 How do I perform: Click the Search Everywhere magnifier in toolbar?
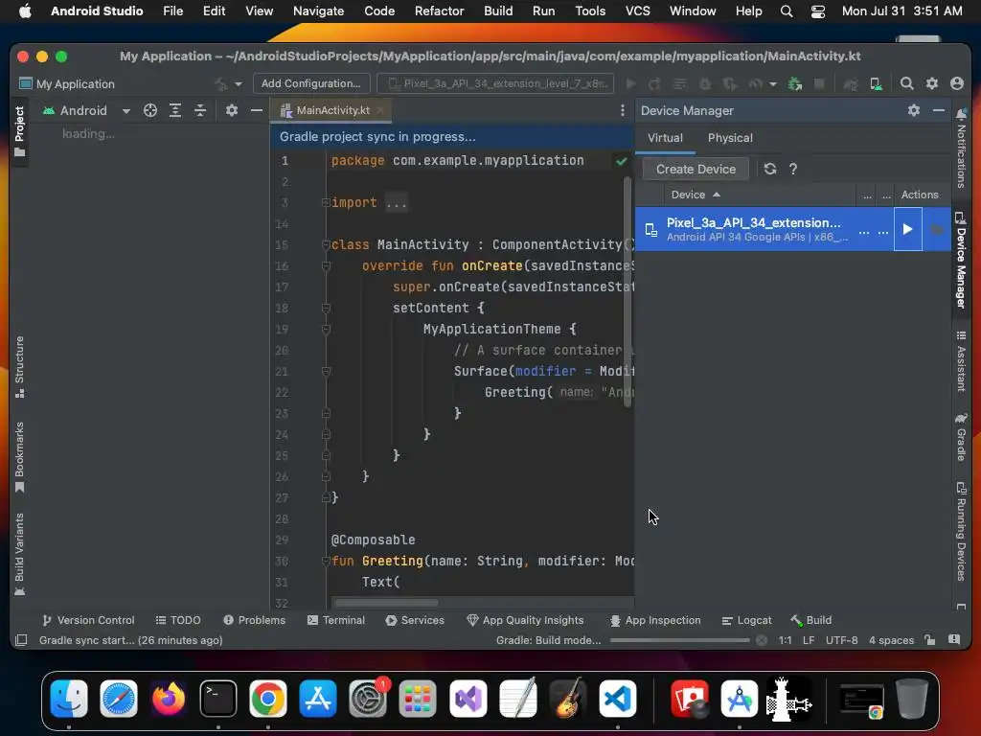(906, 83)
